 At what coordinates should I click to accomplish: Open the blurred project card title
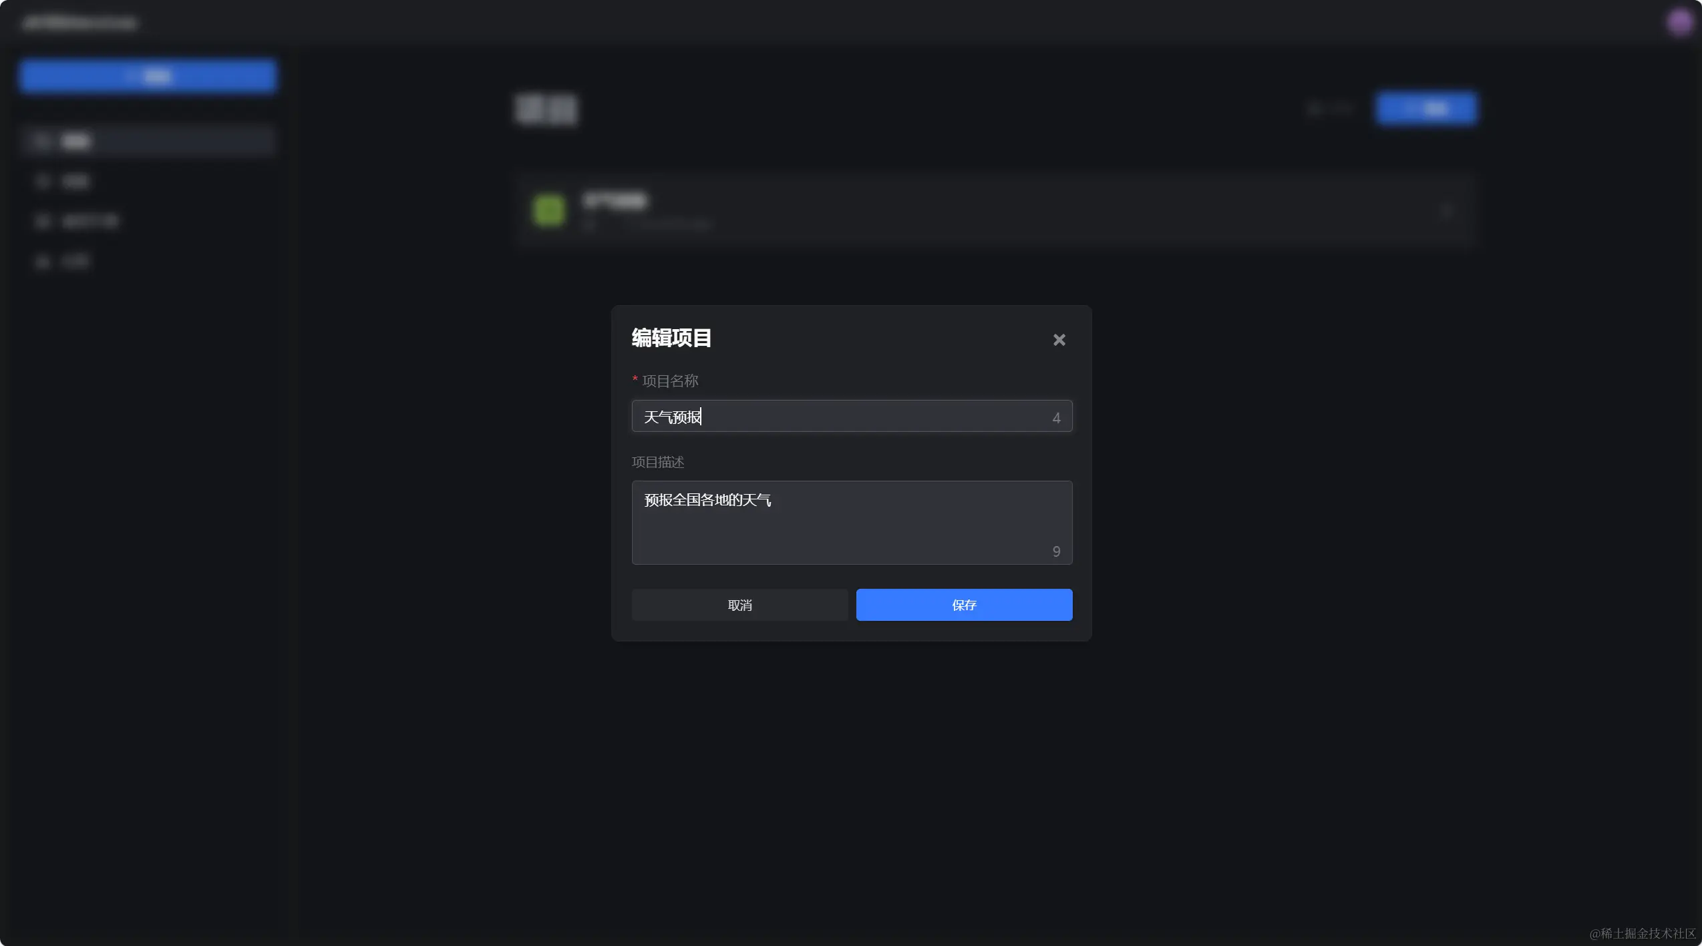coord(615,201)
